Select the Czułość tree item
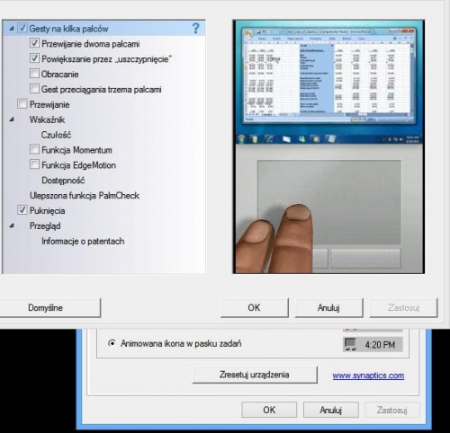This screenshot has width=450, height=433. pyautogui.click(x=56, y=135)
